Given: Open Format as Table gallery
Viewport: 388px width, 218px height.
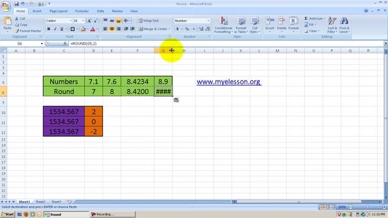Looking at the screenshot, I should pyautogui.click(x=241, y=25).
